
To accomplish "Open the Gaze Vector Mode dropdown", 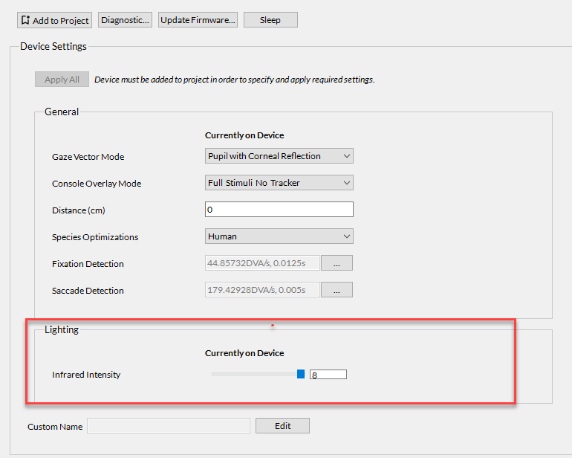I will point(279,156).
